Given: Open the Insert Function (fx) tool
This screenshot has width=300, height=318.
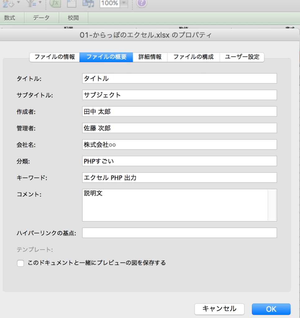Looking at the screenshot, I should [x=55, y=4].
